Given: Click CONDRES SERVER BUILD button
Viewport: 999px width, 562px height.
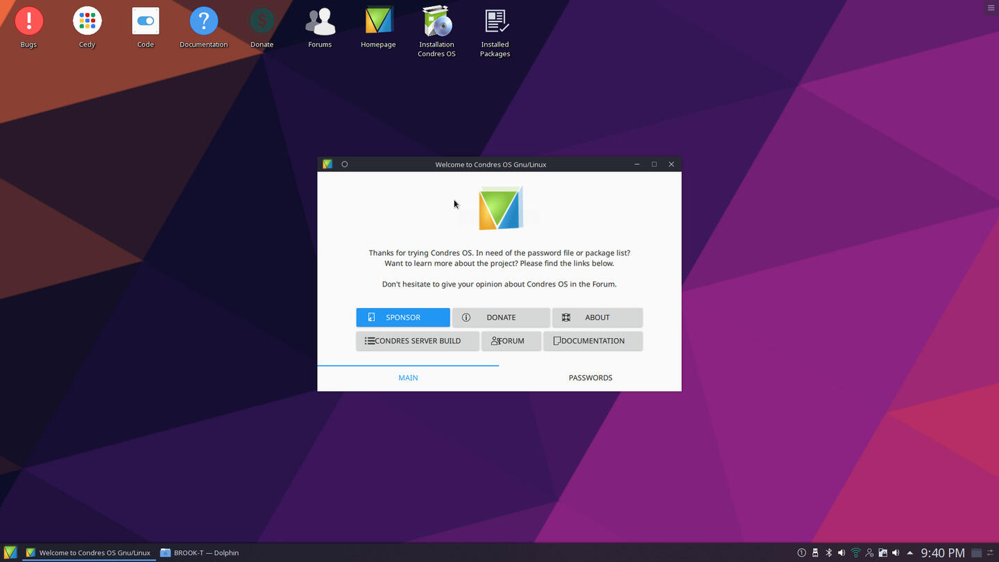Looking at the screenshot, I should 418,341.
